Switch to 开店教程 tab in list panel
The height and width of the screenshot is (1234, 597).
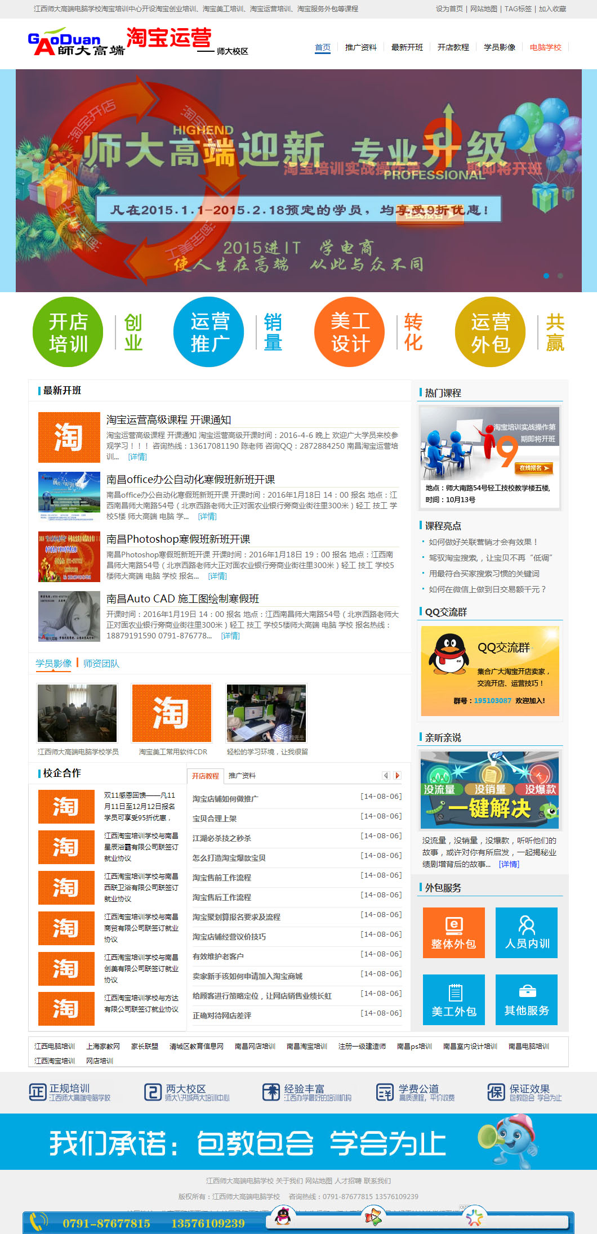[x=206, y=776]
